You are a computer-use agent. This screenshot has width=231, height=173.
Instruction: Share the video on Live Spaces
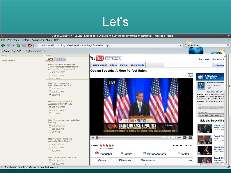148,160
